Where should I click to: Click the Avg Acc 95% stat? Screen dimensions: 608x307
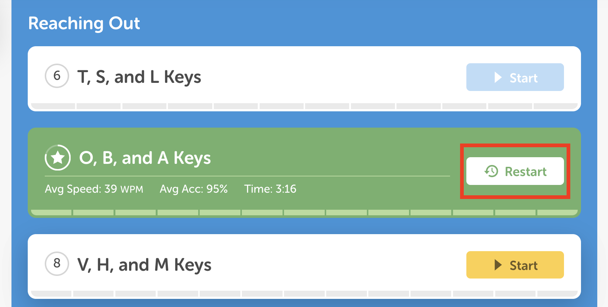193,189
